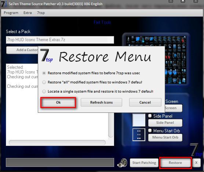
Task: Click the Add a Custom pack button
Action: click(22, 50)
